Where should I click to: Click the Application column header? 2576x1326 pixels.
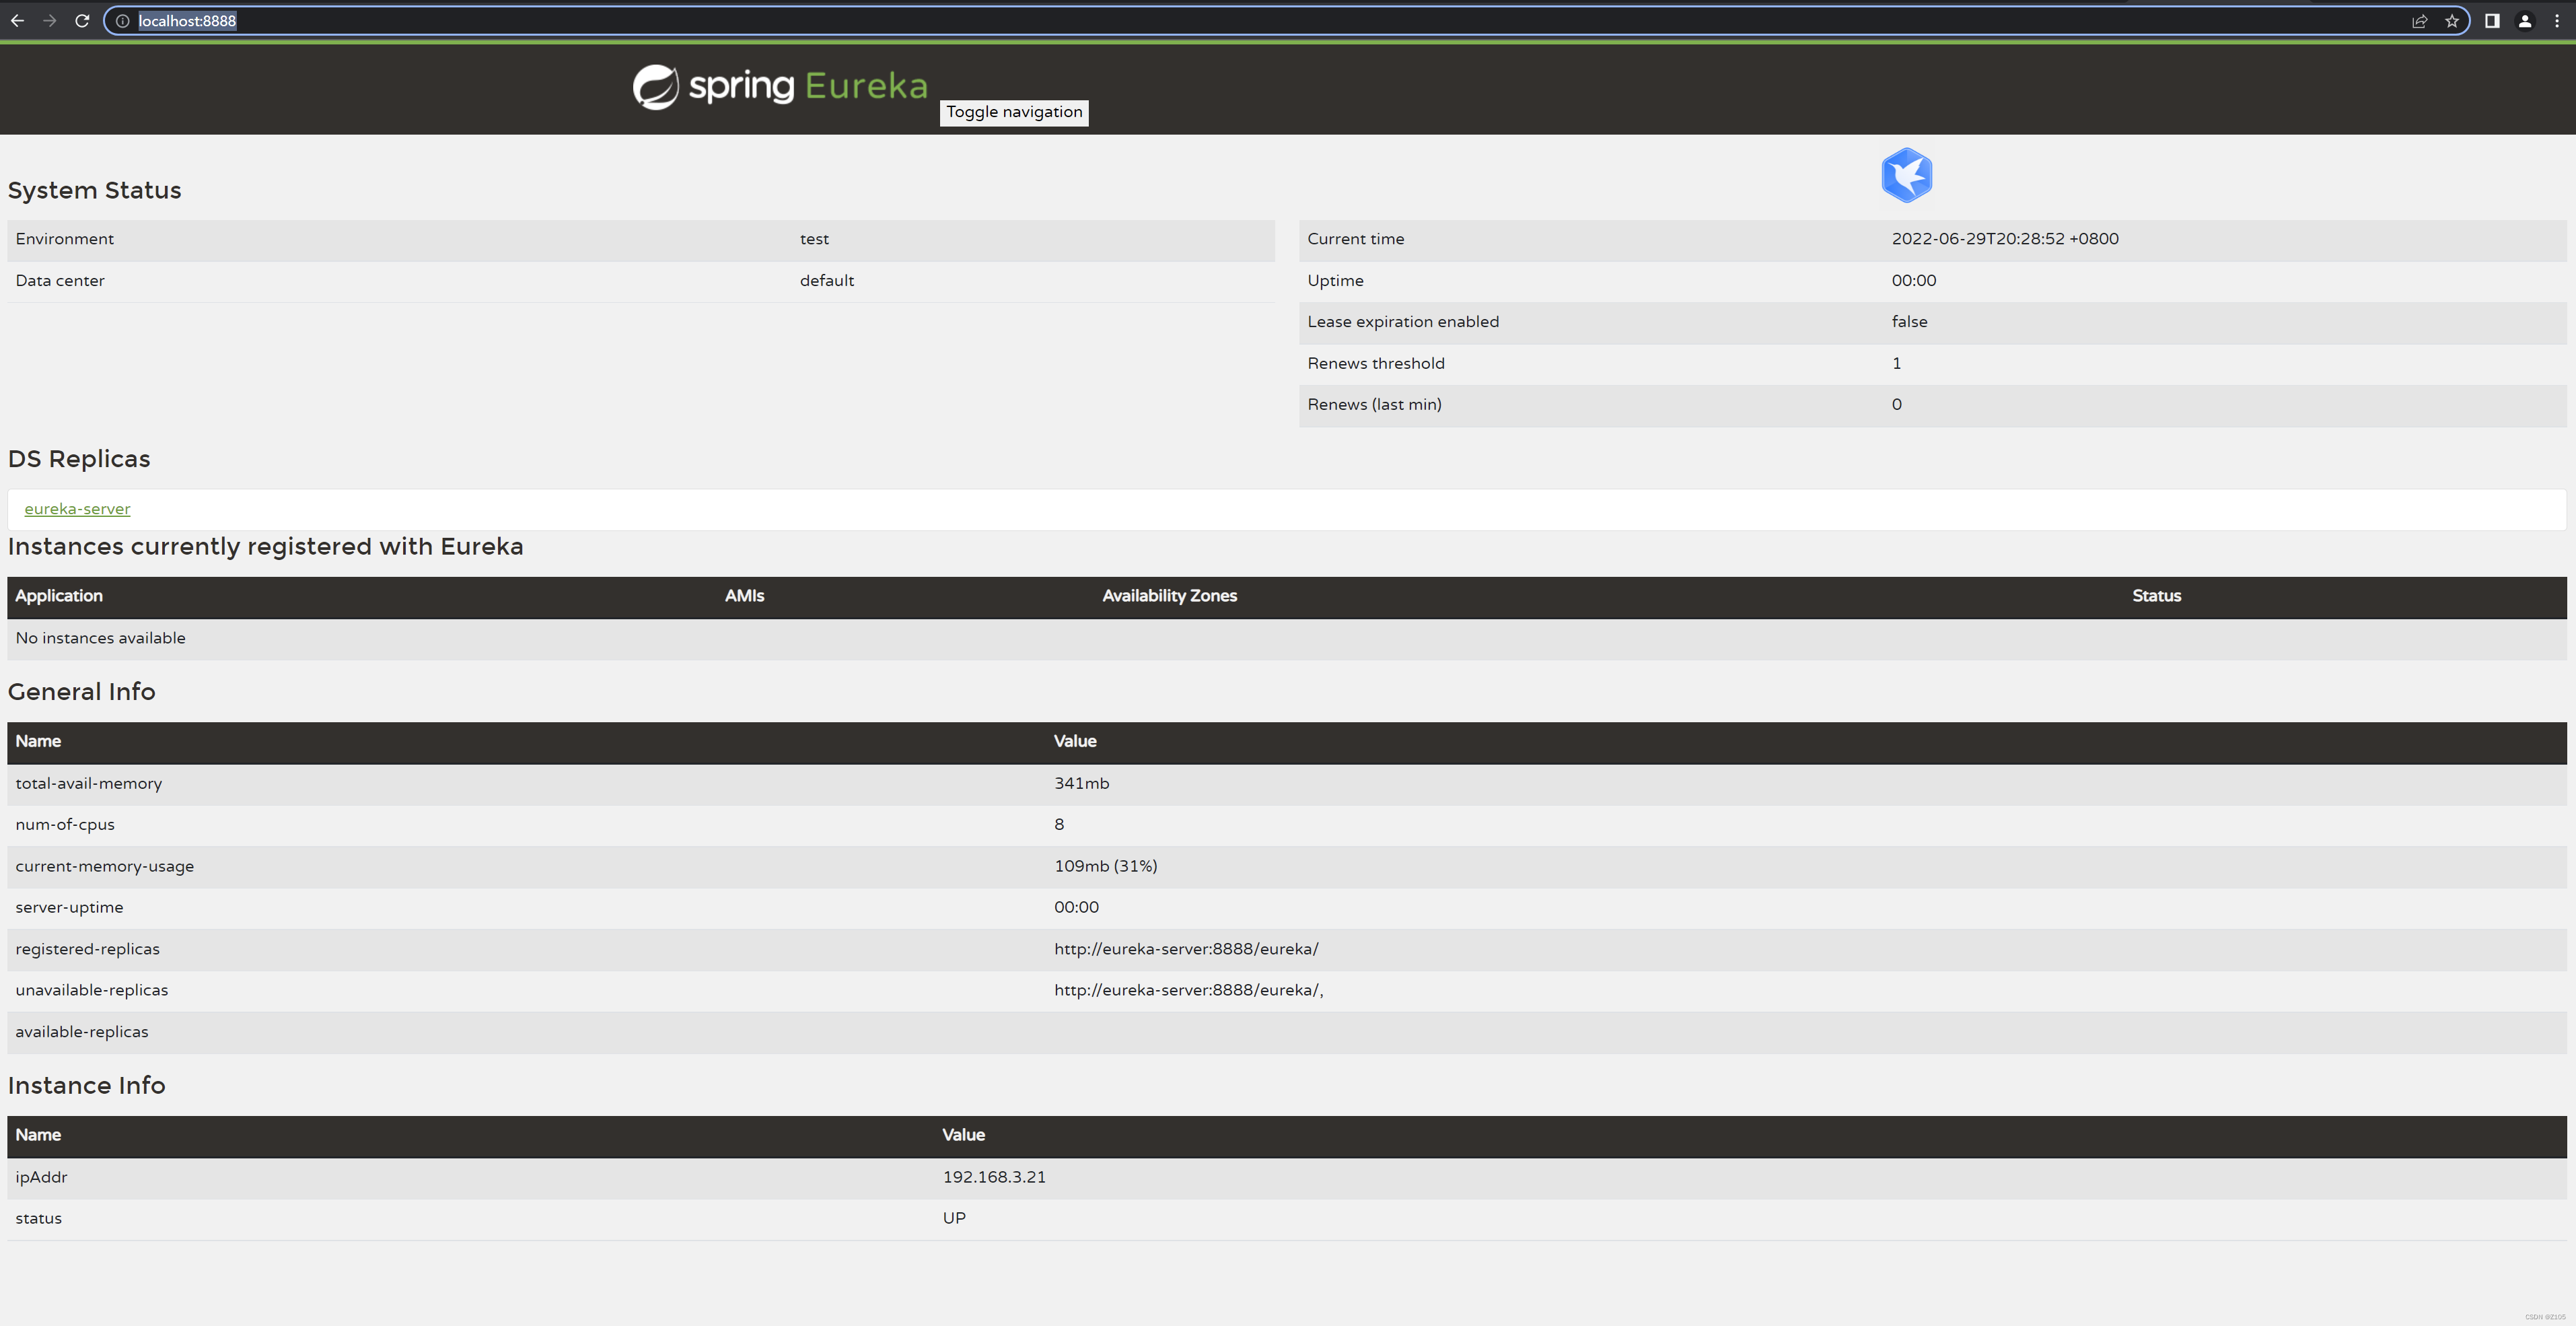pyautogui.click(x=59, y=596)
